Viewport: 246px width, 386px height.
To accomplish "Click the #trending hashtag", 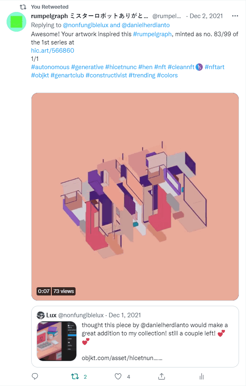I will coord(142,75).
